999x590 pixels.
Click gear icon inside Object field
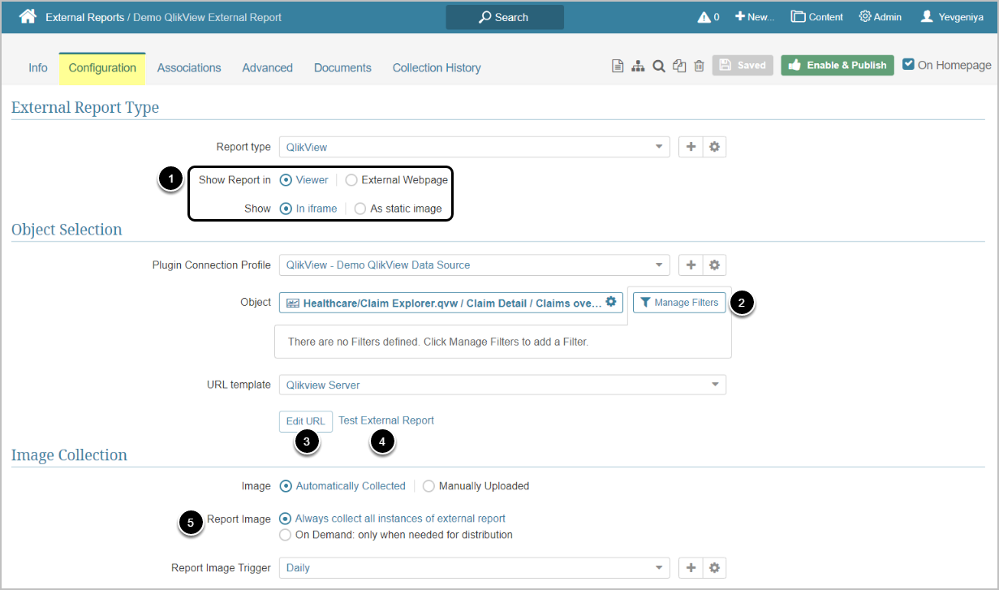pyautogui.click(x=611, y=302)
